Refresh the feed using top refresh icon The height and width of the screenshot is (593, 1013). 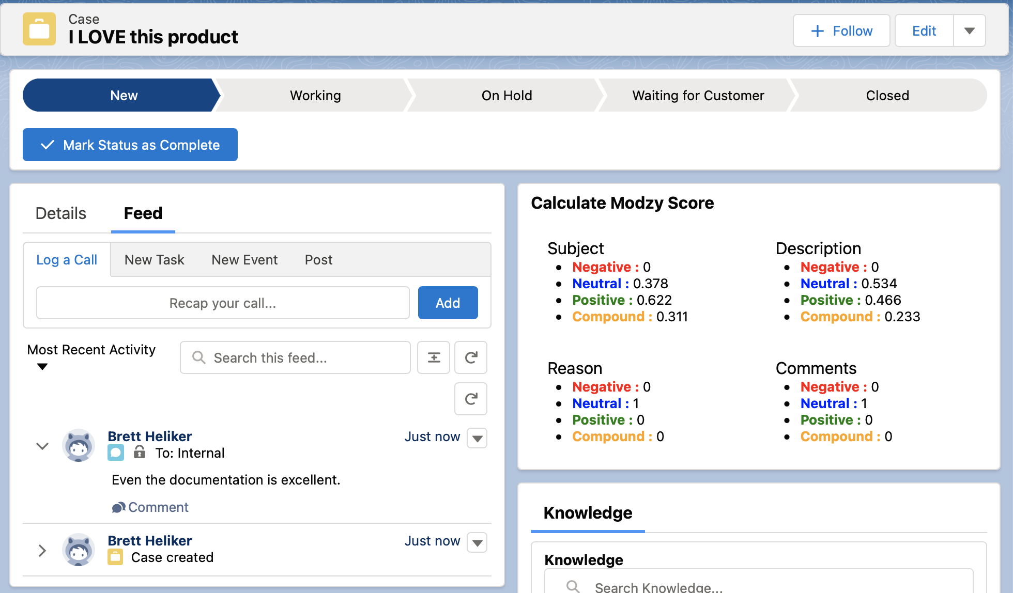tap(471, 357)
